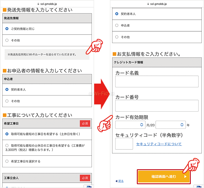
Task: Click the '月/20' text between expiry dropdowns
Action: [151, 125]
